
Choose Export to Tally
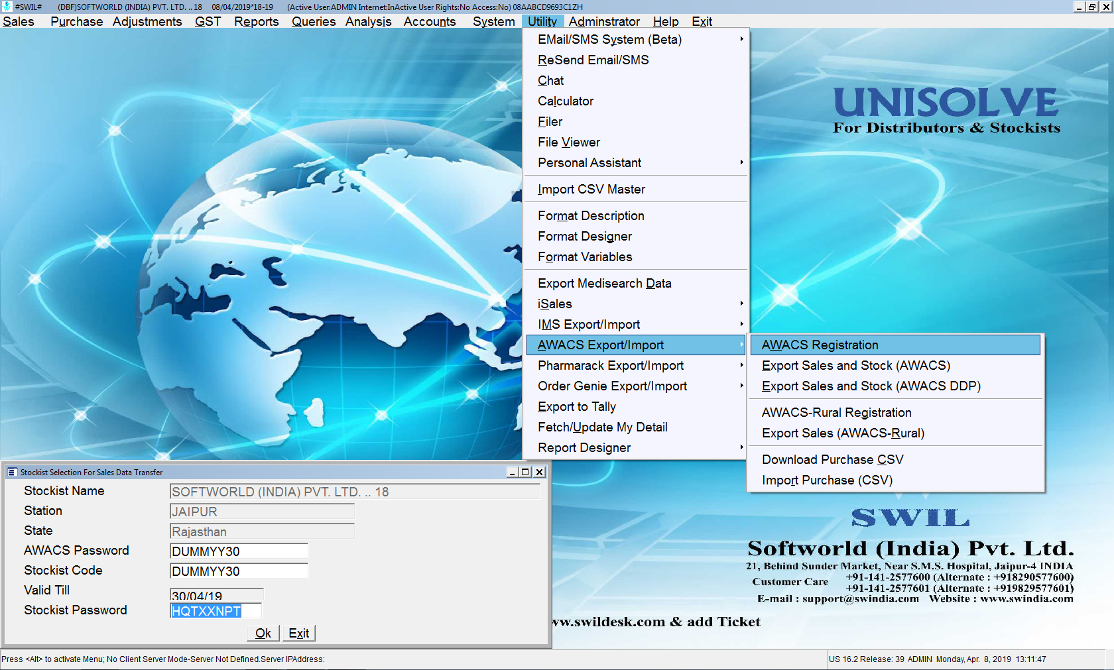click(x=637, y=406)
